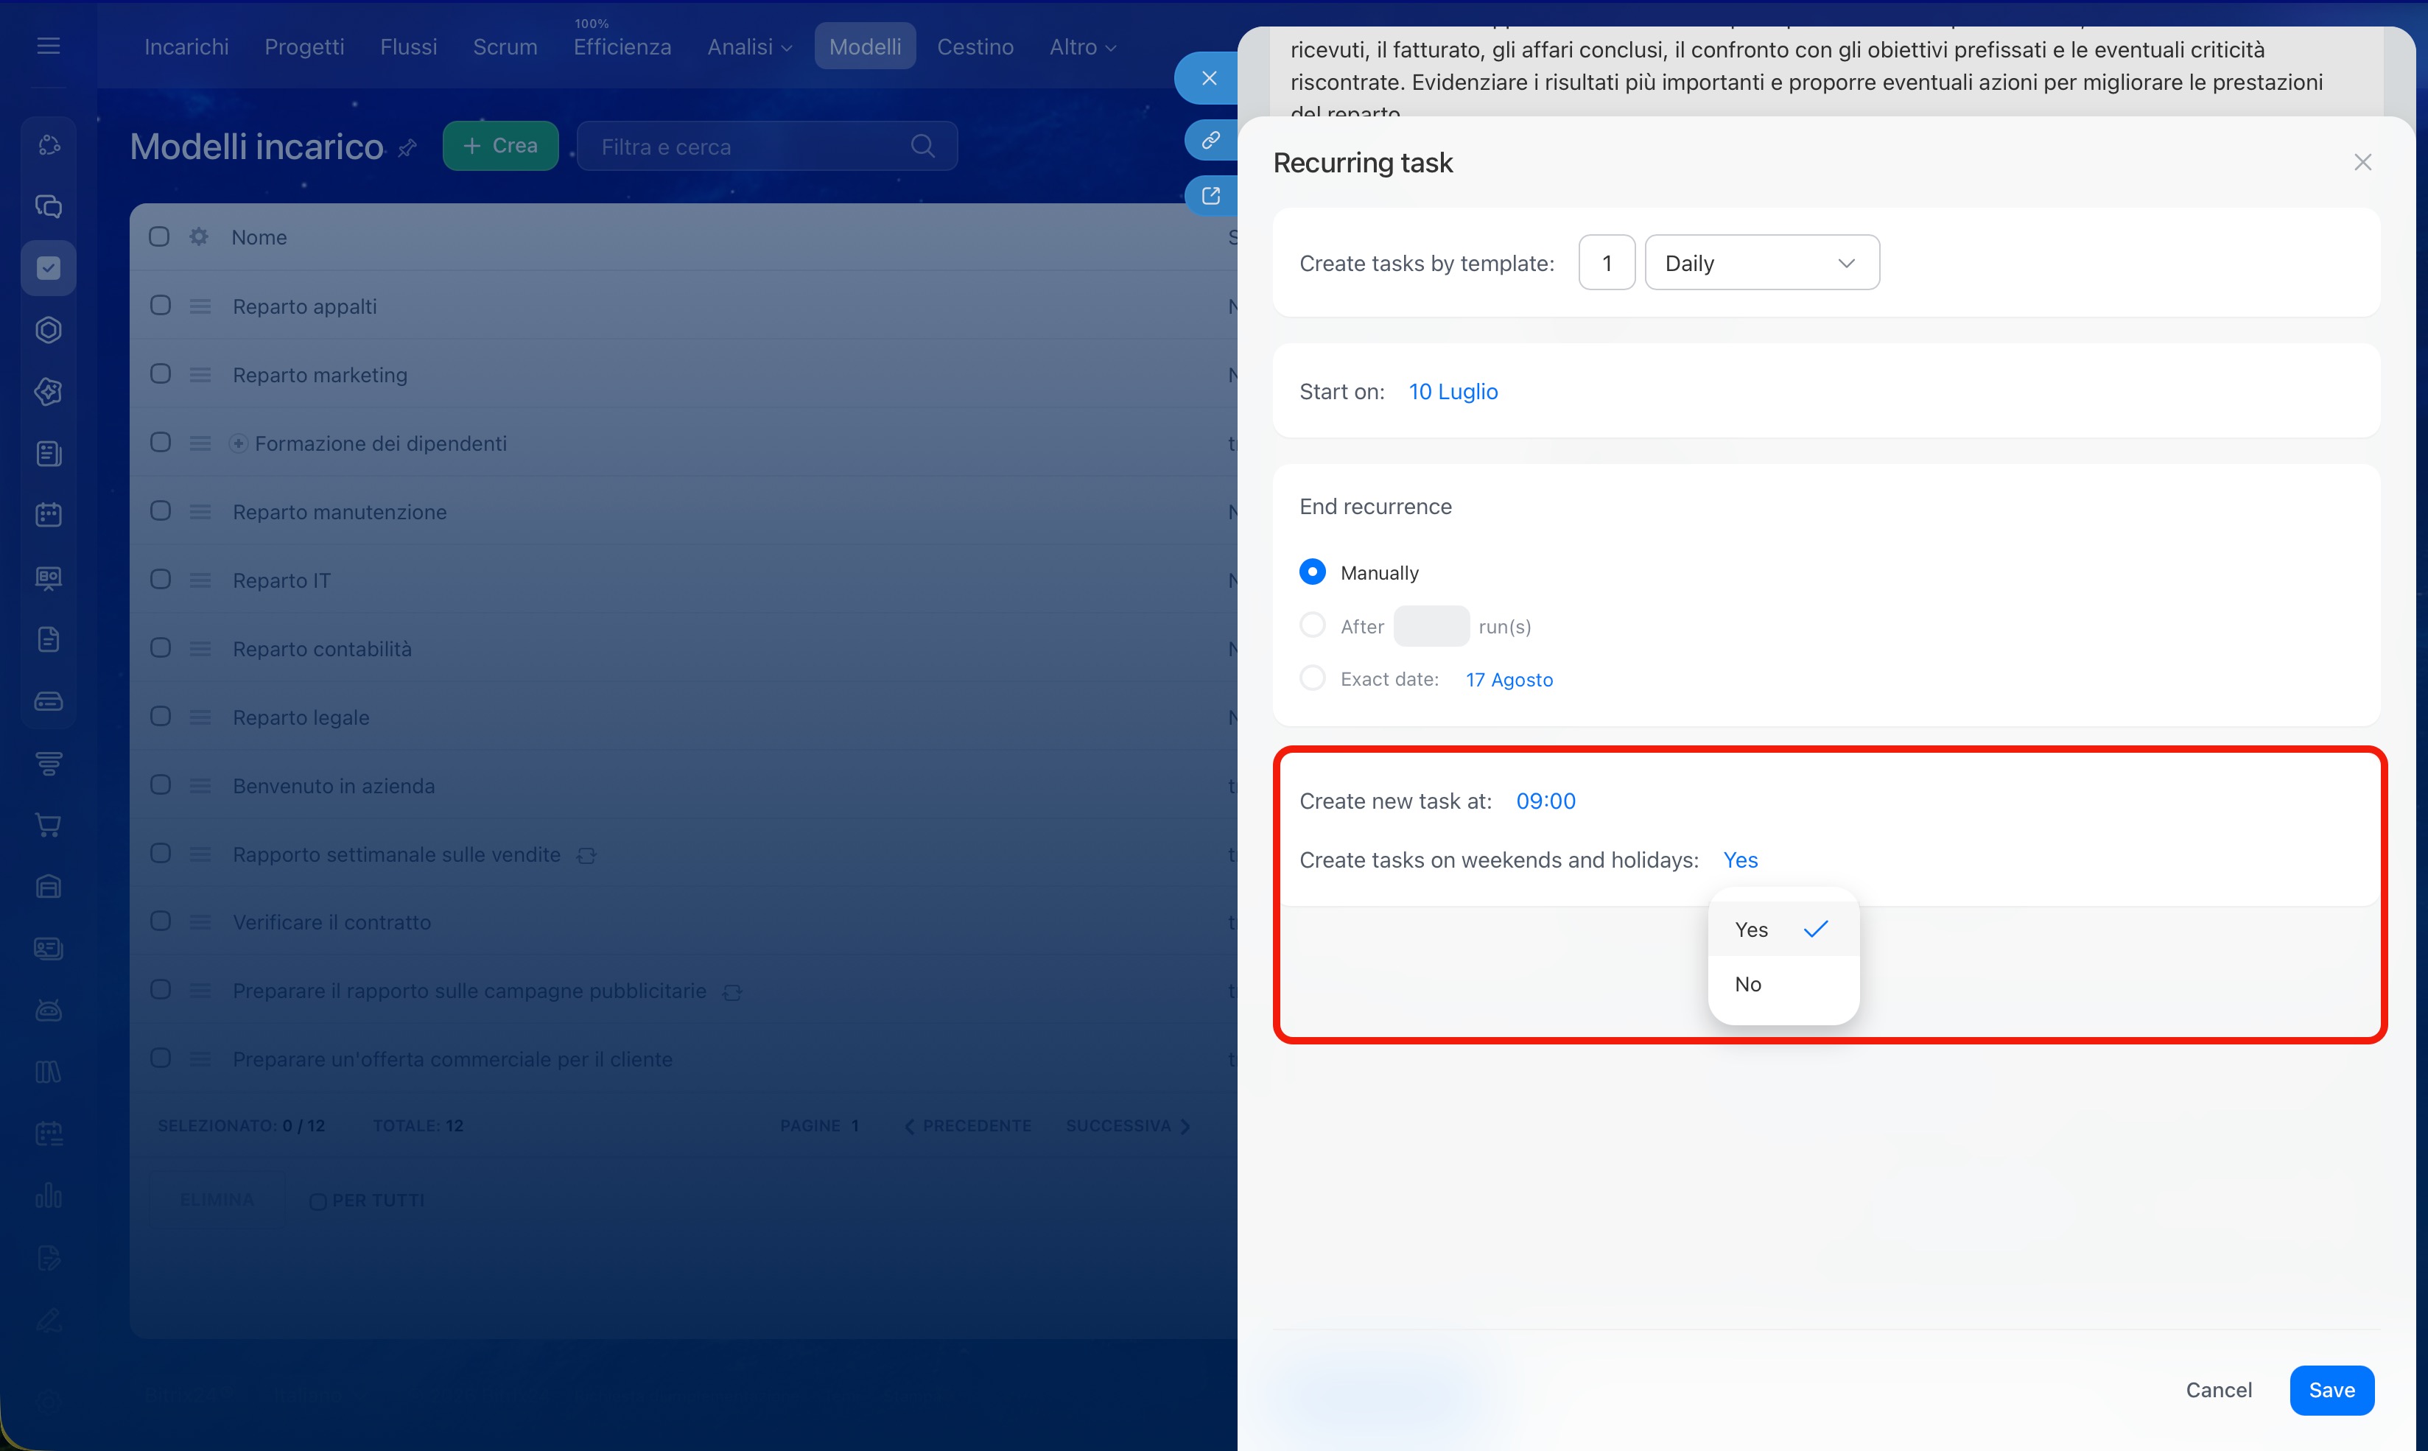2428x1451 pixels.
Task: Click the interval number field
Action: point(1606,263)
